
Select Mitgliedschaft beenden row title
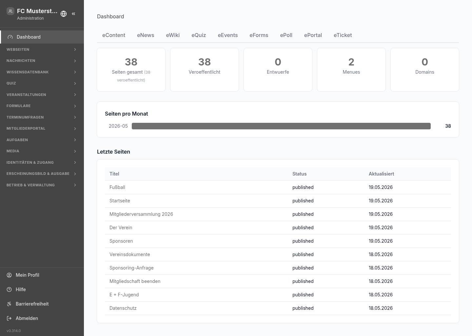(x=135, y=281)
